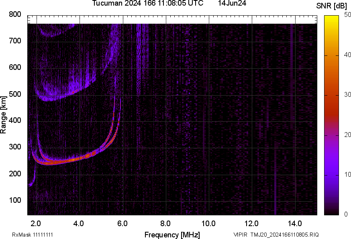The height and width of the screenshot is (239, 351).
Task: Click the 'Range [km]' axis label
Action: point(3,115)
